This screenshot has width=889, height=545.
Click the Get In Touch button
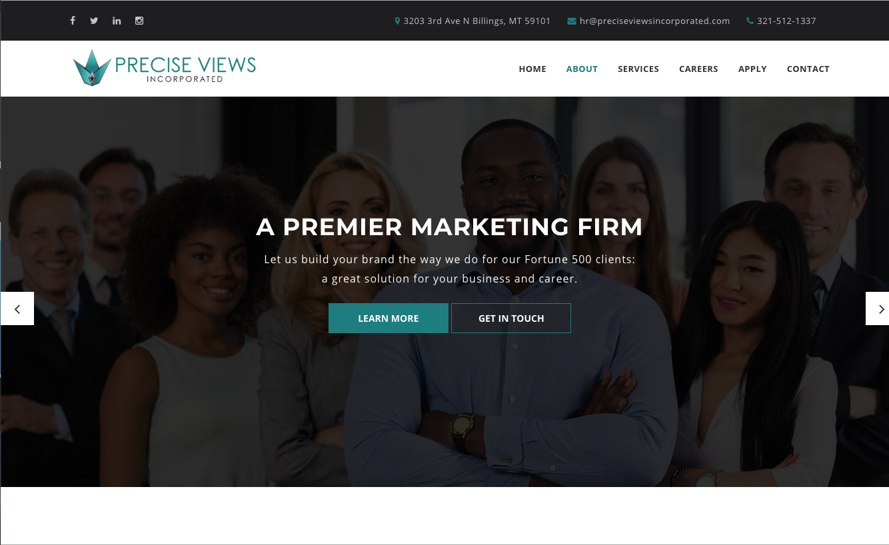511,318
